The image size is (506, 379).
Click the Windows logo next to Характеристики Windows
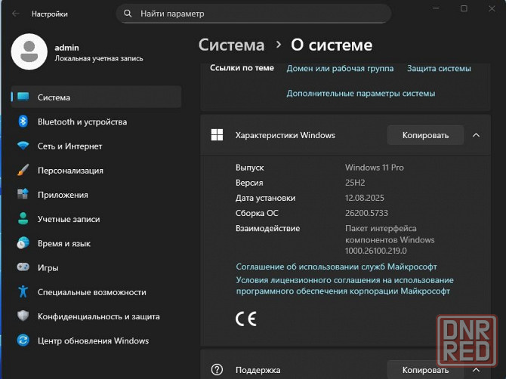tap(217, 135)
